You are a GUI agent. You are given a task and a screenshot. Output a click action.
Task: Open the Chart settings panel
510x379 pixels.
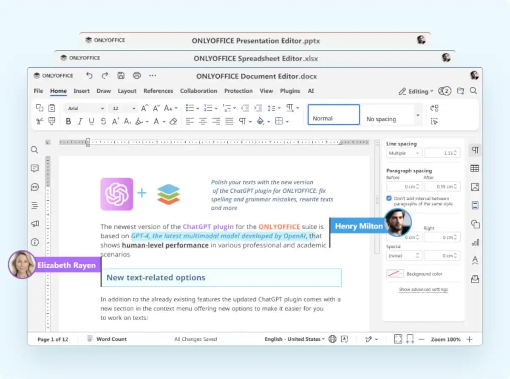(475, 242)
